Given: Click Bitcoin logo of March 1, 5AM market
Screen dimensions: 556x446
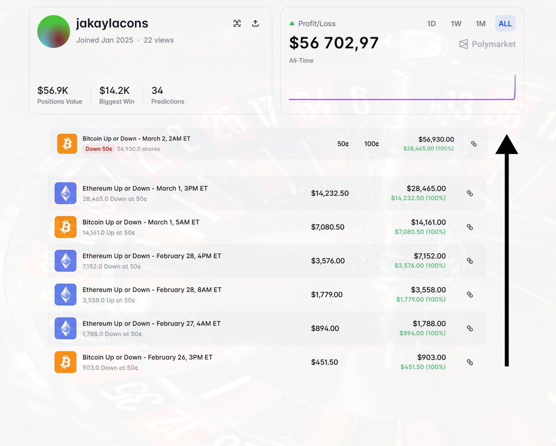Looking at the screenshot, I should 65,227.
